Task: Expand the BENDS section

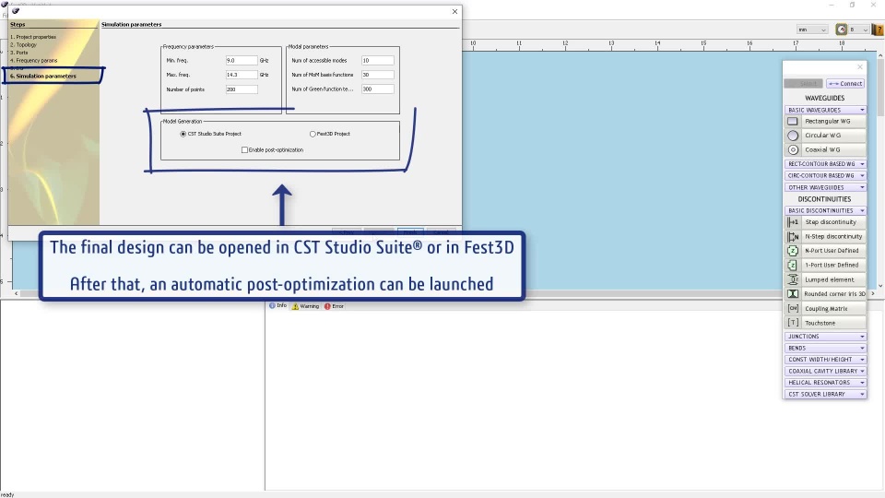Action: tap(825, 348)
